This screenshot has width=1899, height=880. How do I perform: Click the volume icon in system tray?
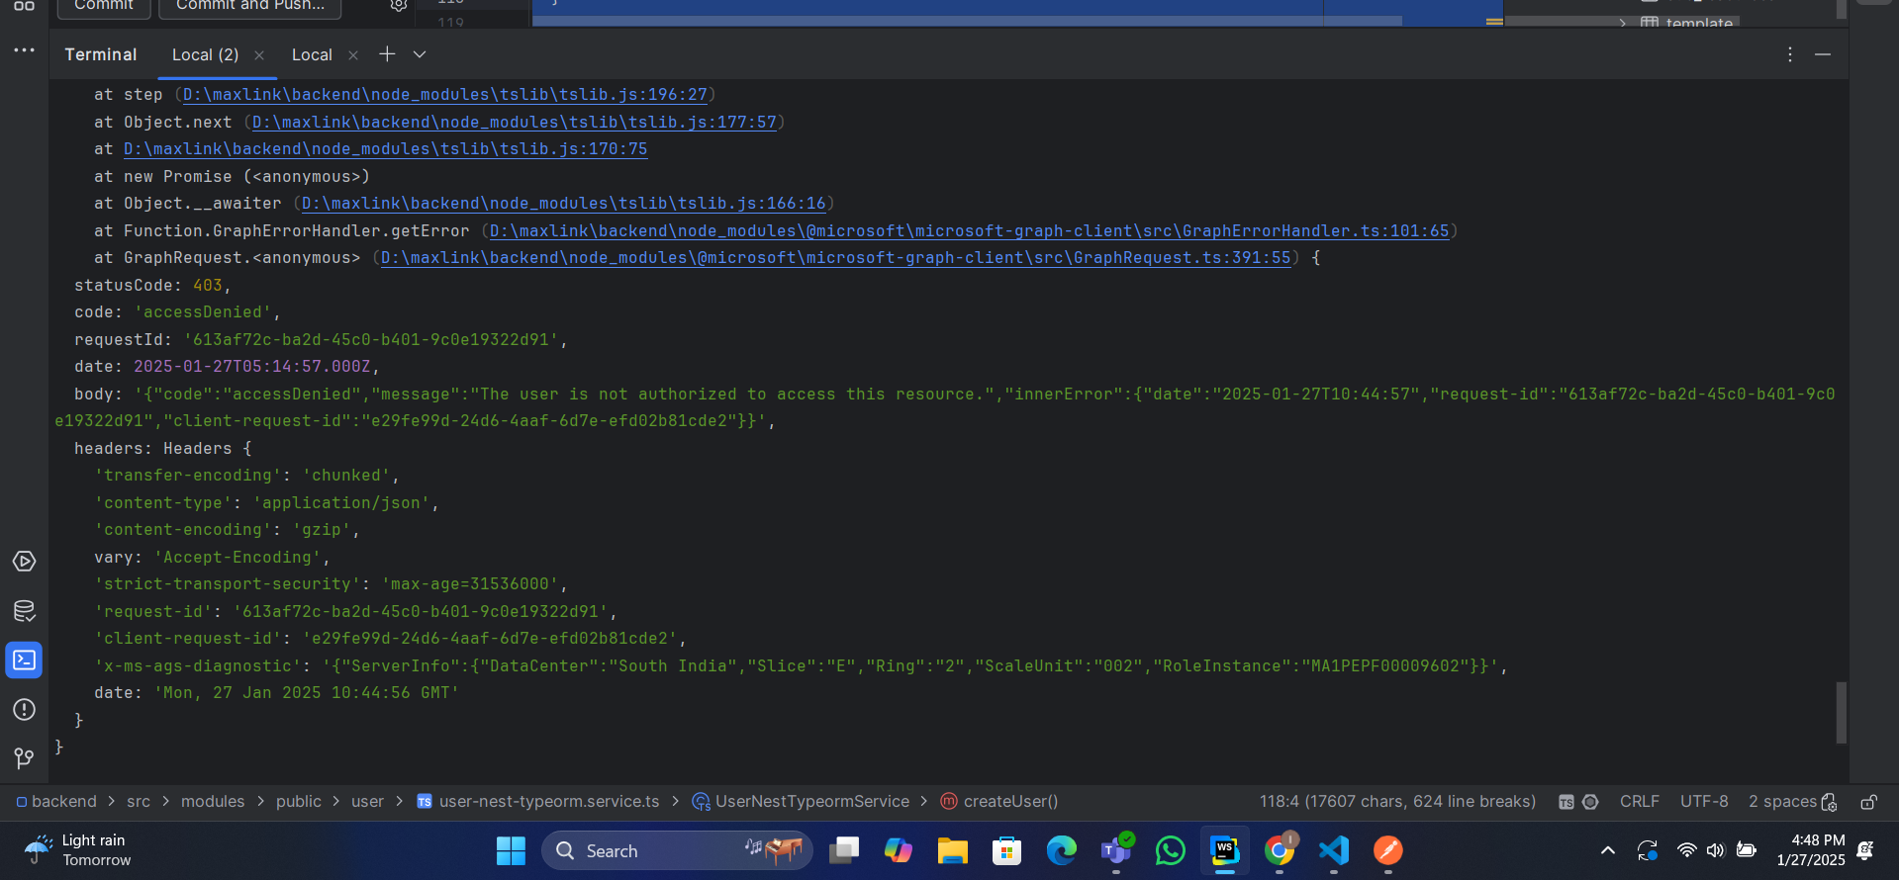coord(1715,850)
